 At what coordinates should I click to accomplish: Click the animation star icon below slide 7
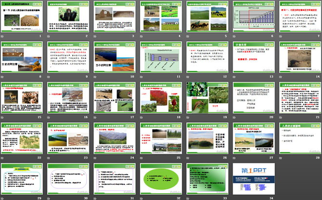281,37
